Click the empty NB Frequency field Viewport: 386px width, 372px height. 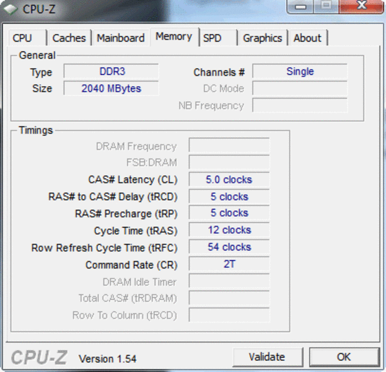[300, 105]
